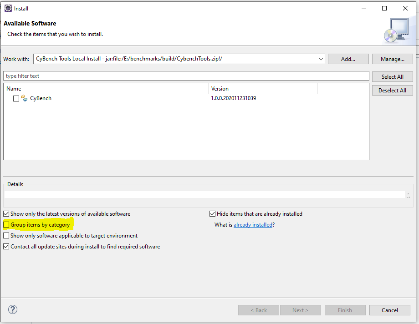Select the CyBench row name text
Viewport: 419px width, 324px height.
(x=41, y=98)
